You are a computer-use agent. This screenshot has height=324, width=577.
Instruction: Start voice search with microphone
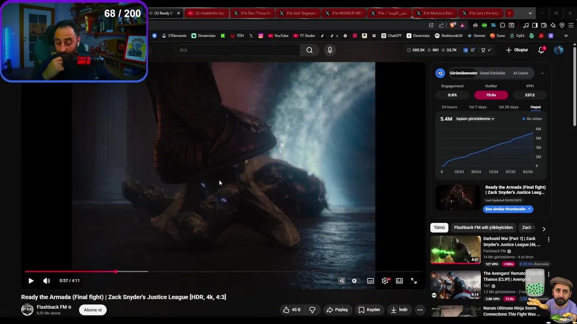[x=330, y=50]
